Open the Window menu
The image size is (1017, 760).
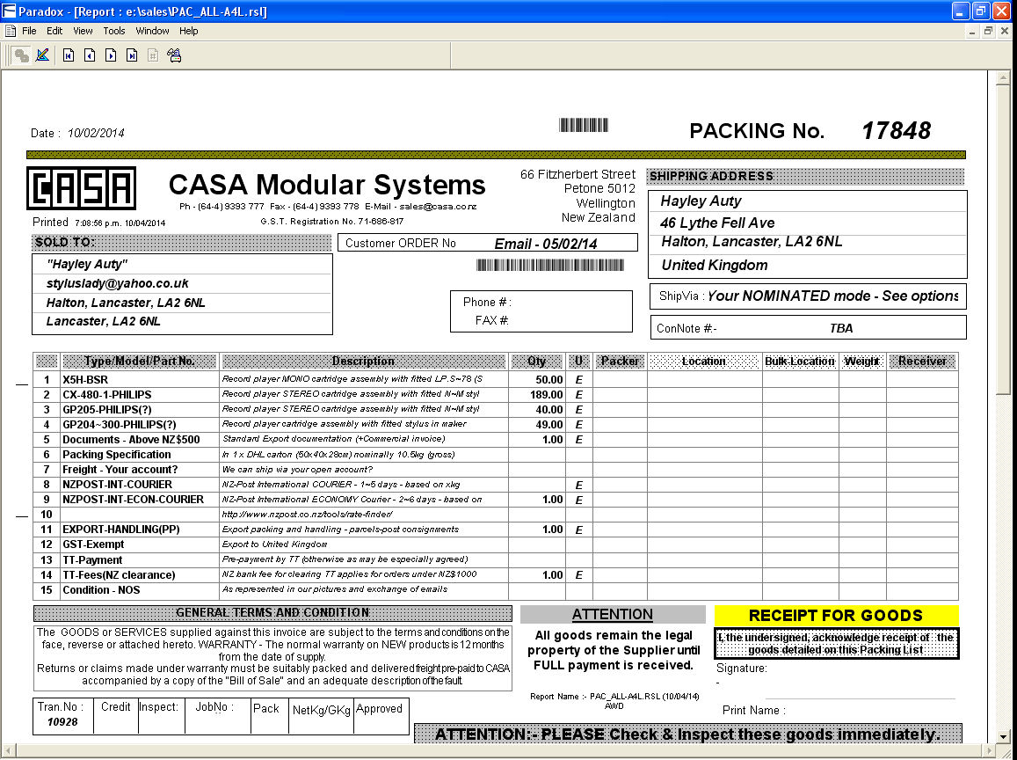coord(152,31)
